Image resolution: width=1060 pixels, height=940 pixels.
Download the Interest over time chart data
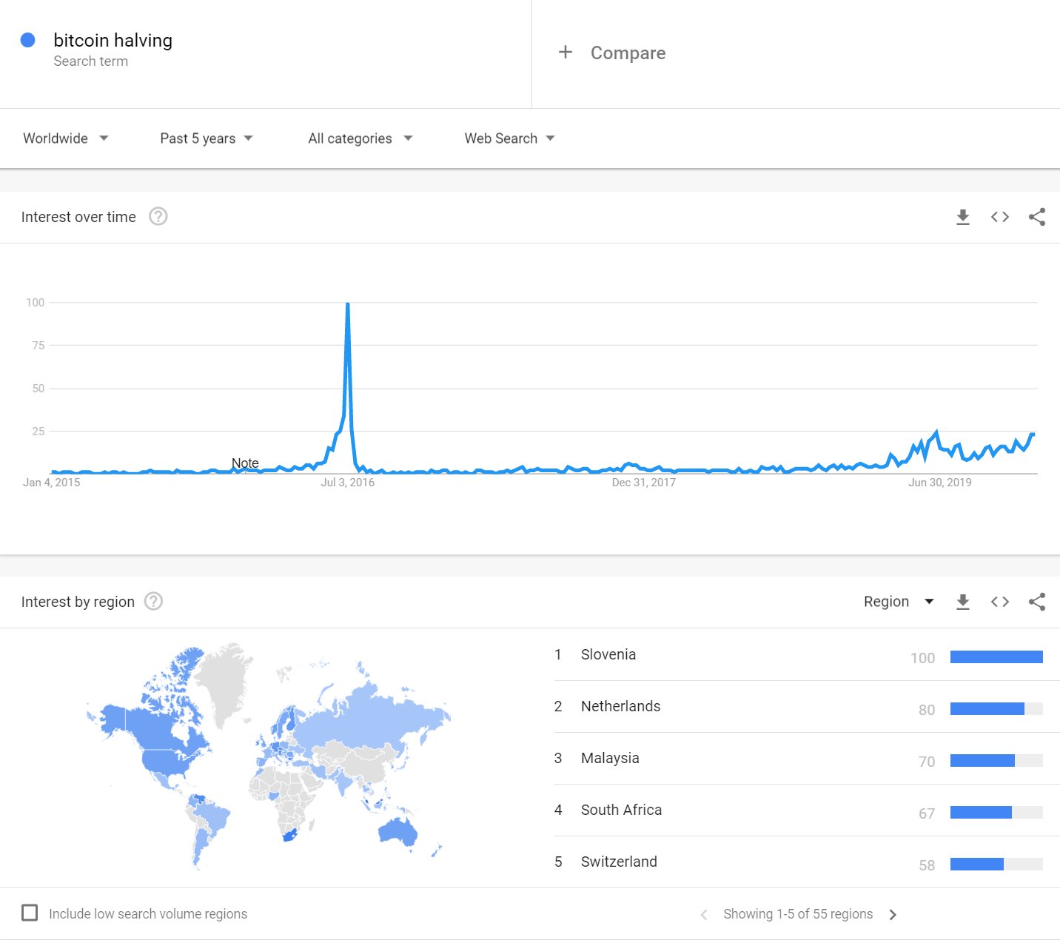click(962, 217)
